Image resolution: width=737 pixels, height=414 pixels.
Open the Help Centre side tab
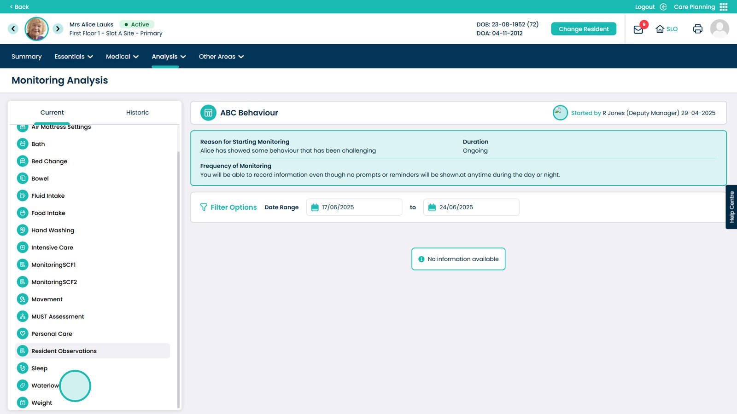[x=731, y=207]
